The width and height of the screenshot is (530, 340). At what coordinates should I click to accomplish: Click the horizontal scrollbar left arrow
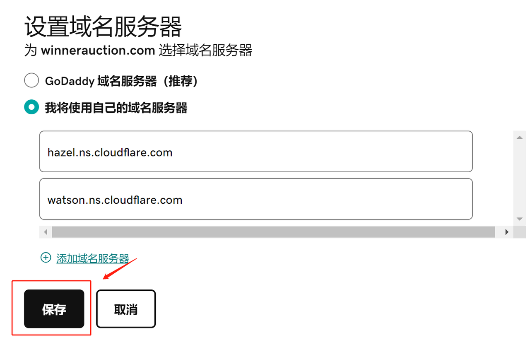tap(46, 232)
